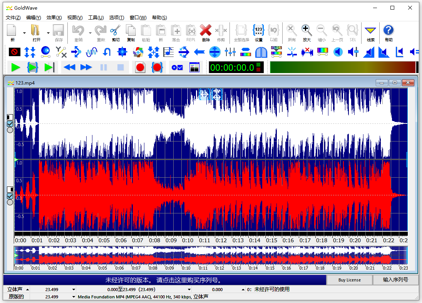Image resolution: width=422 pixels, height=303 pixels.
Task: Click the unlicensed version purchase banner
Action: click(164, 280)
